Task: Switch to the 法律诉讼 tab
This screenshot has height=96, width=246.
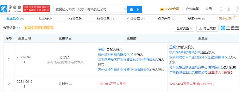Action: pyautogui.click(x=45, y=19)
